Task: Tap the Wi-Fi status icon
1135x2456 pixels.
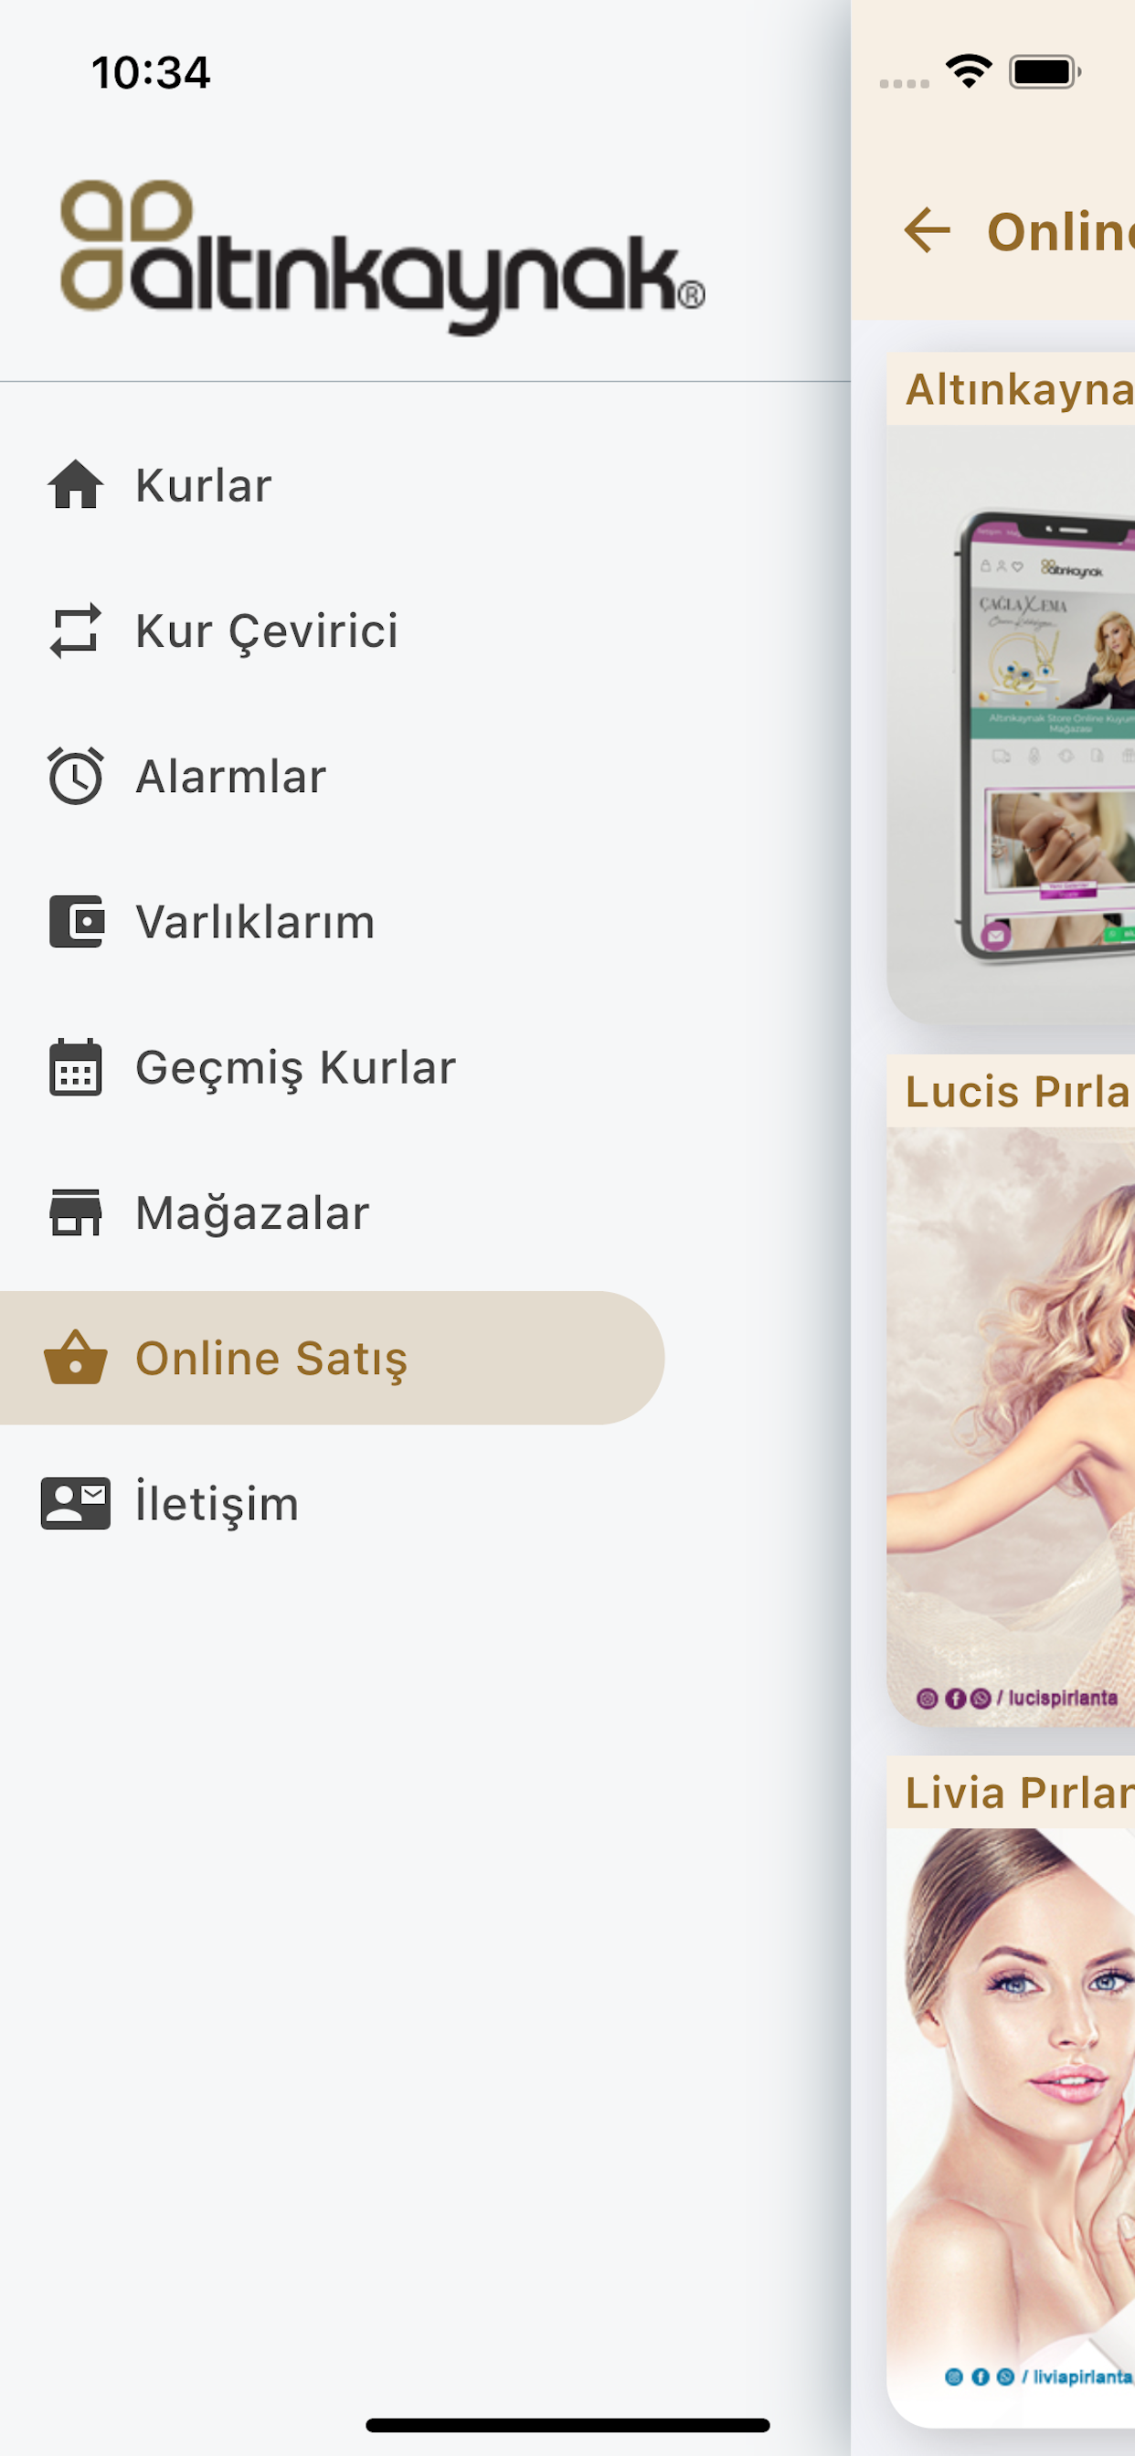Action: click(x=969, y=71)
